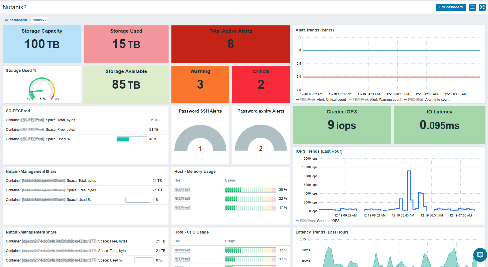Image resolution: width=488 pixels, height=267 pixels.
Task: Click the Cluster IOPS tile
Action: coord(342,125)
